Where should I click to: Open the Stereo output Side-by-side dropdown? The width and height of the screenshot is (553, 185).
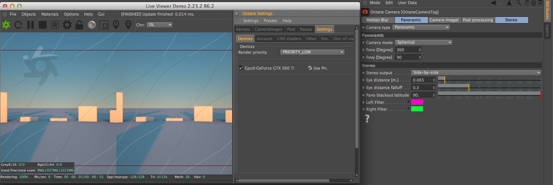point(476,73)
